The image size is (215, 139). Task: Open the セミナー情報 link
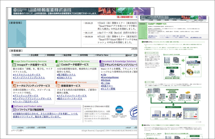[x=108, y=89]
